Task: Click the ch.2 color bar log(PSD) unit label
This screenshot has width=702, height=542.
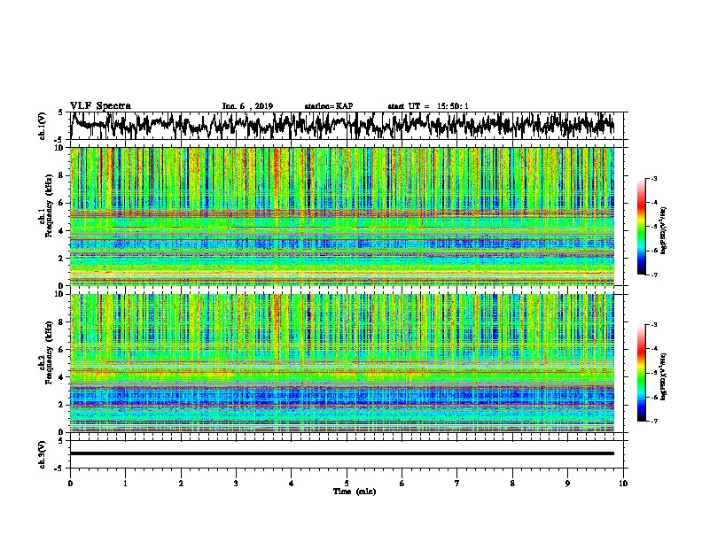Action: click(664, 376)
